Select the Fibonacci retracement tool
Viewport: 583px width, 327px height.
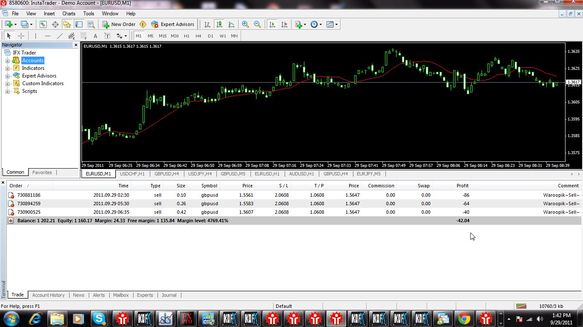point(84,36)
